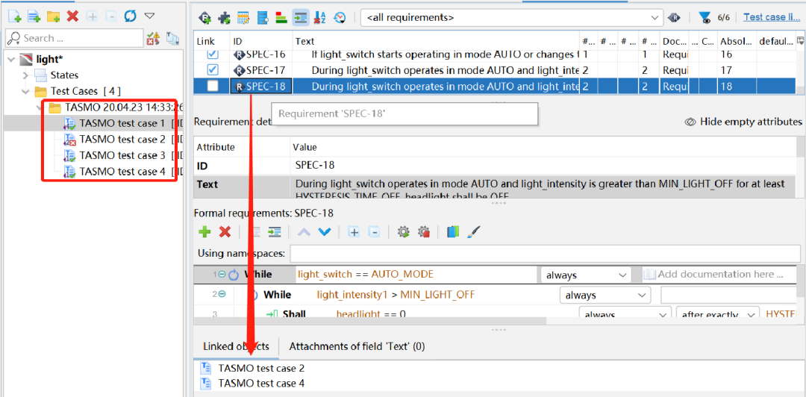Uncheck the Link checkbox for SPEC-17
Image resolution: width=806 pixels, height=397 pixels.
pyautogui.click(x=212, y=69)
